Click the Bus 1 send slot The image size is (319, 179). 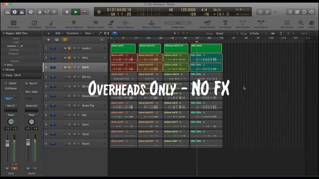point(9,98)
